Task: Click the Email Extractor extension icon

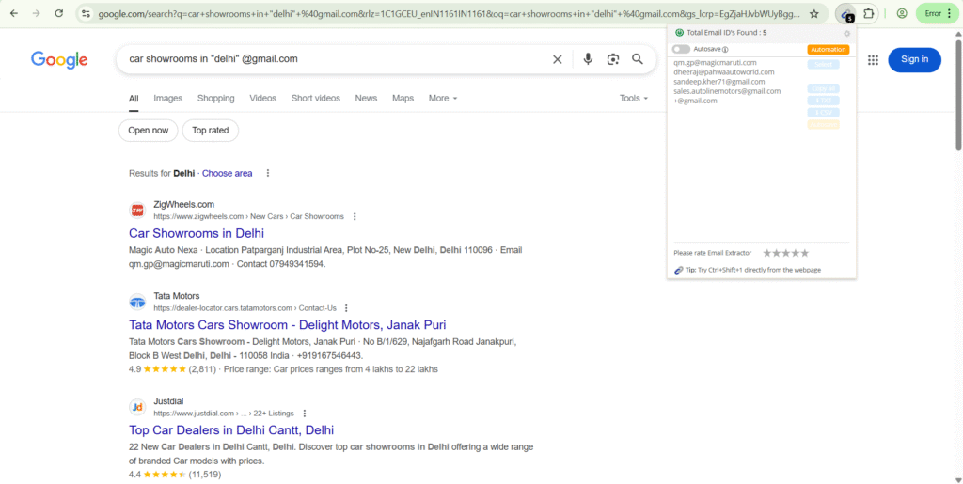Action: click(x=847, y=13)
